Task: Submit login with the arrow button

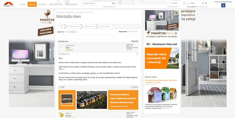Action: (206, 3)
